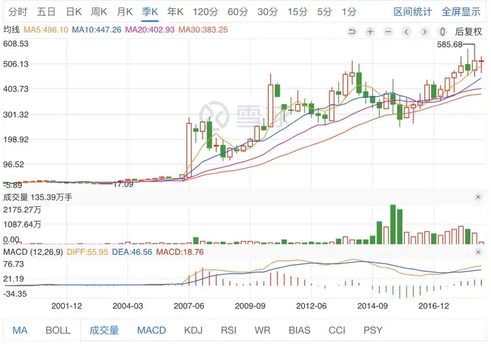Screen dimensions: 491x354
Task: Click the MA5:496.10 label
Action: 46,30
